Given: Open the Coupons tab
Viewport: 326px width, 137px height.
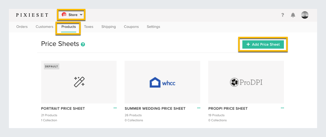Looking at the screenshot, I should [x=131, y=27].
